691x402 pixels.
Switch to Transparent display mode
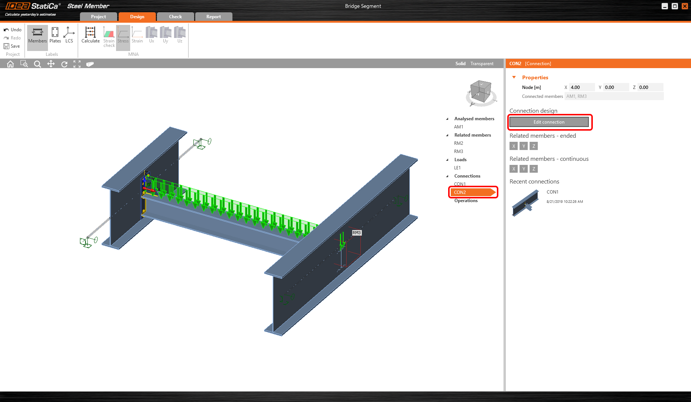pyautogui.click(x=482, y=64)
